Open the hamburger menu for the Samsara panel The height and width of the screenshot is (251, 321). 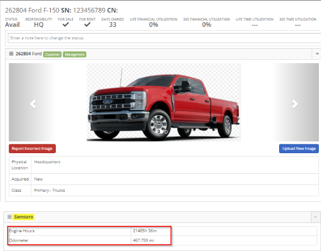9,217
